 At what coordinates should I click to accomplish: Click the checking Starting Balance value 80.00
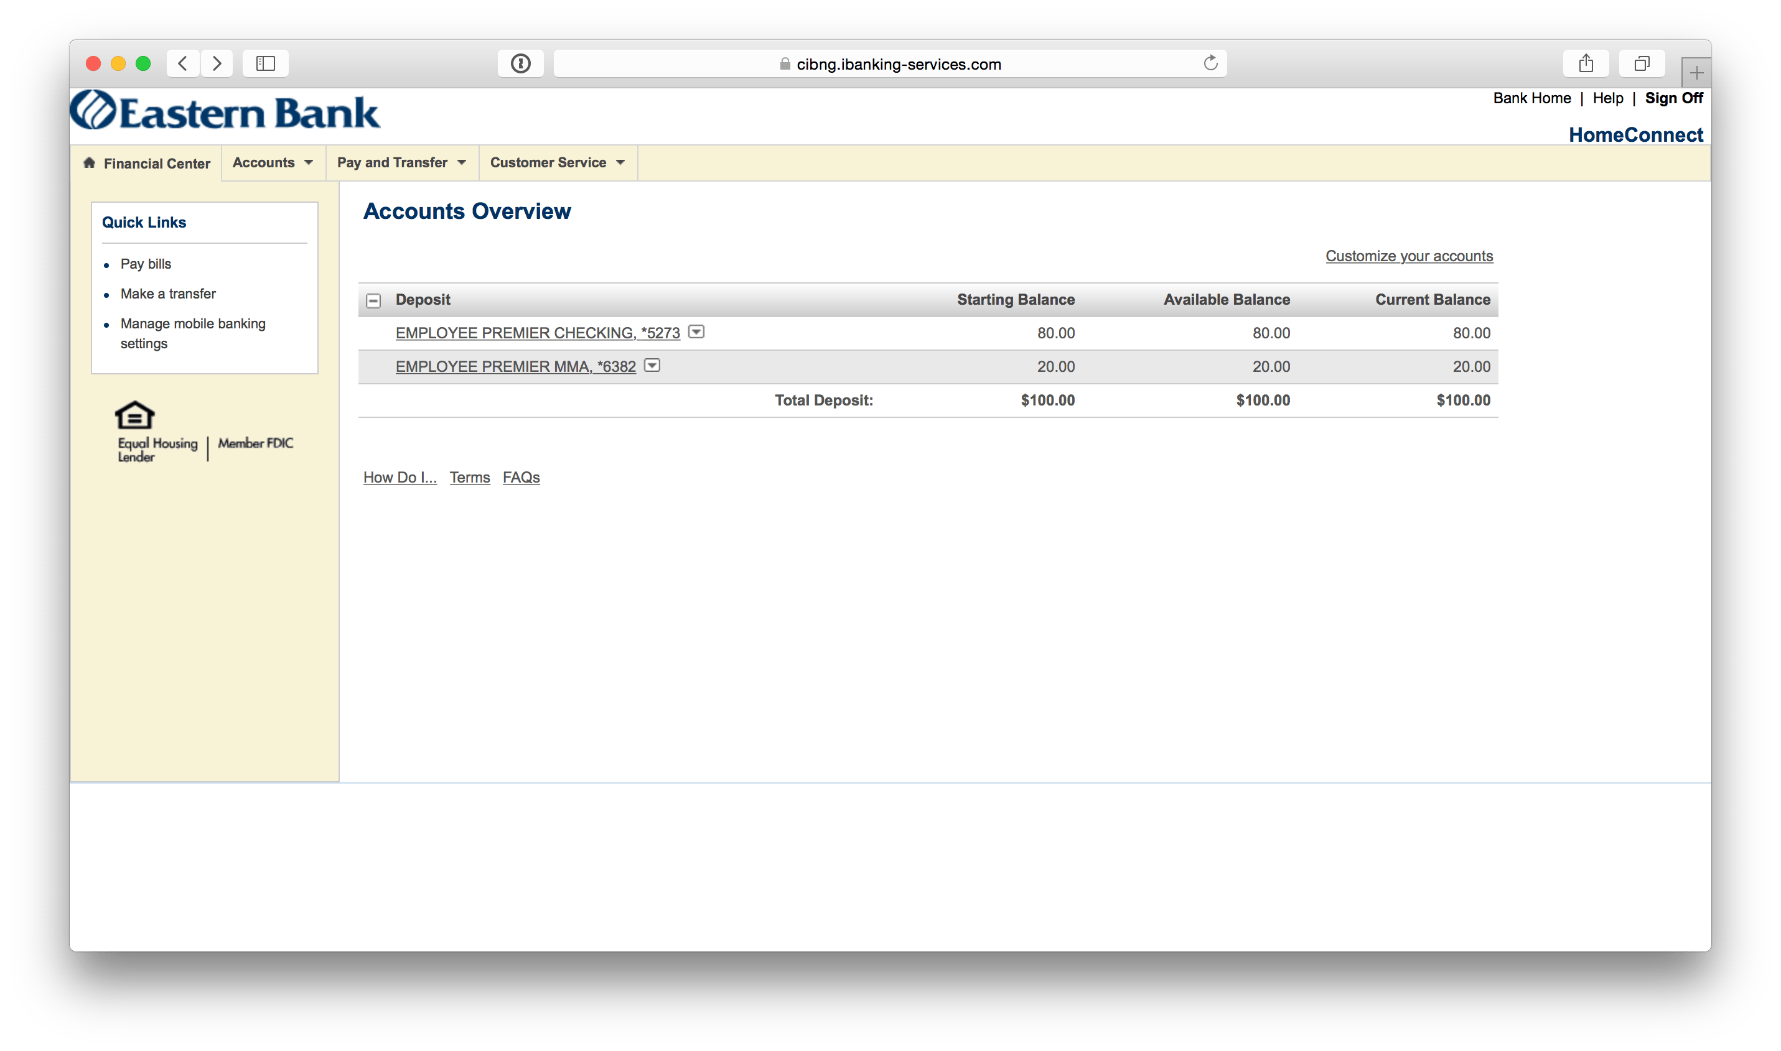click(x=1056, y=333)
